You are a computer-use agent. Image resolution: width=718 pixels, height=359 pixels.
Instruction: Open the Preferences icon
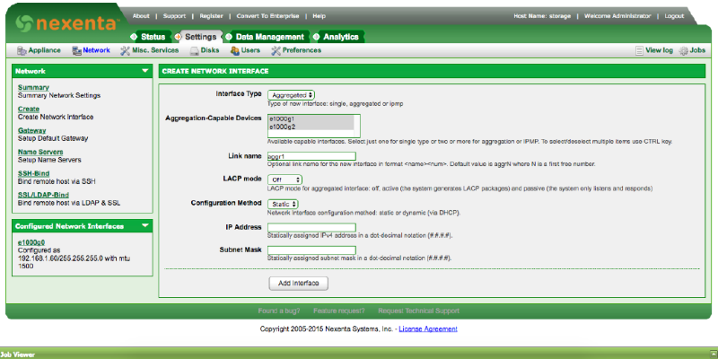(276, 51)
